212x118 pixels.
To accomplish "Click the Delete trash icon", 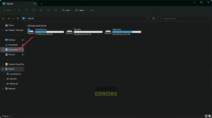I will (56, 10).
